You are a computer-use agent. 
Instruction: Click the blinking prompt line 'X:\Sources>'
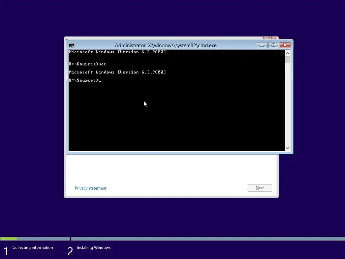(85, 80)
